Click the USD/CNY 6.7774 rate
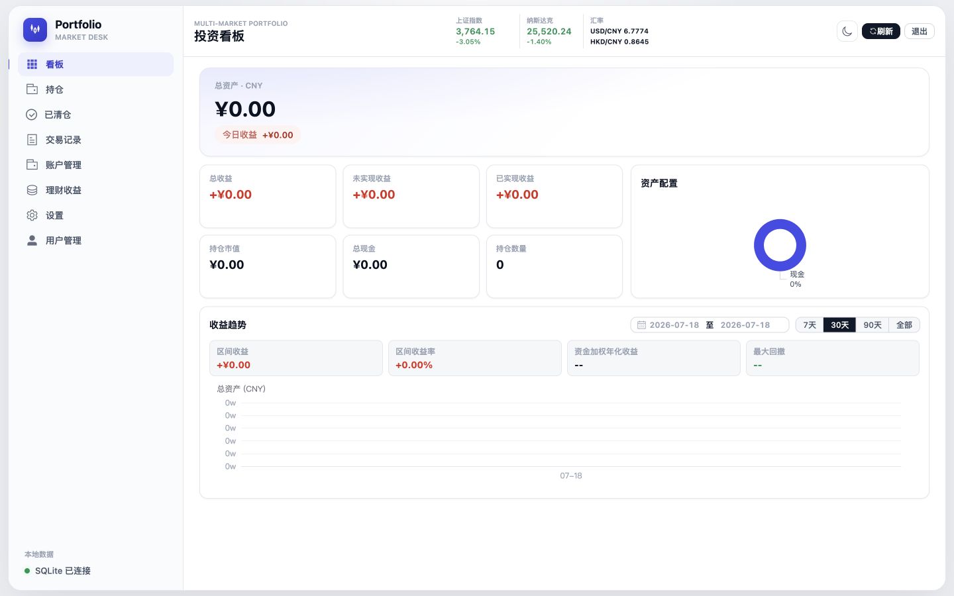 click(x=619, y=31)
